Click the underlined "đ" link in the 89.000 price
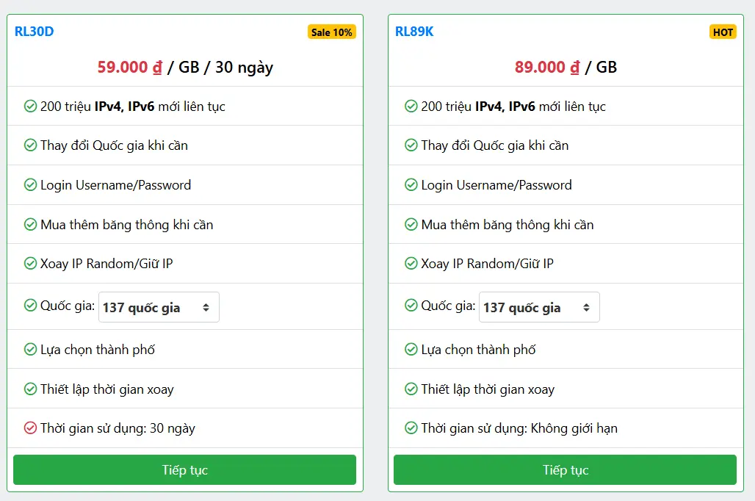The image size is (755, 501). click(x=574, y=67)
